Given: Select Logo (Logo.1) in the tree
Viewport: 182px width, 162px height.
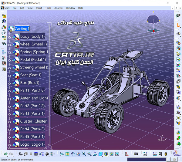Looking at the screenshot, I should pos(32,144).
